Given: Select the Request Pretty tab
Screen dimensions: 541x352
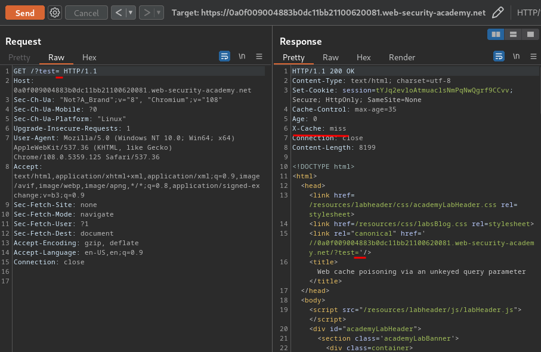Looking at the screenshot, I should [19, 57].
